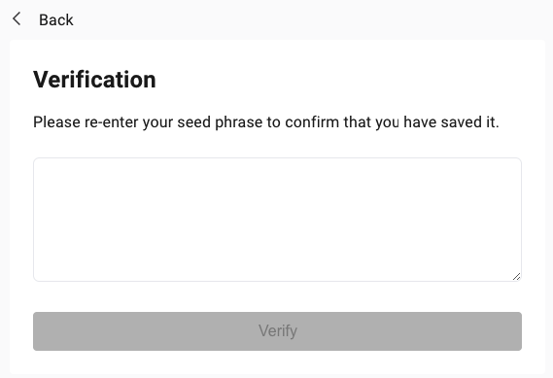Place cursor in empty seed phrase box
The image size is (553, 378).
coord(277,220)
